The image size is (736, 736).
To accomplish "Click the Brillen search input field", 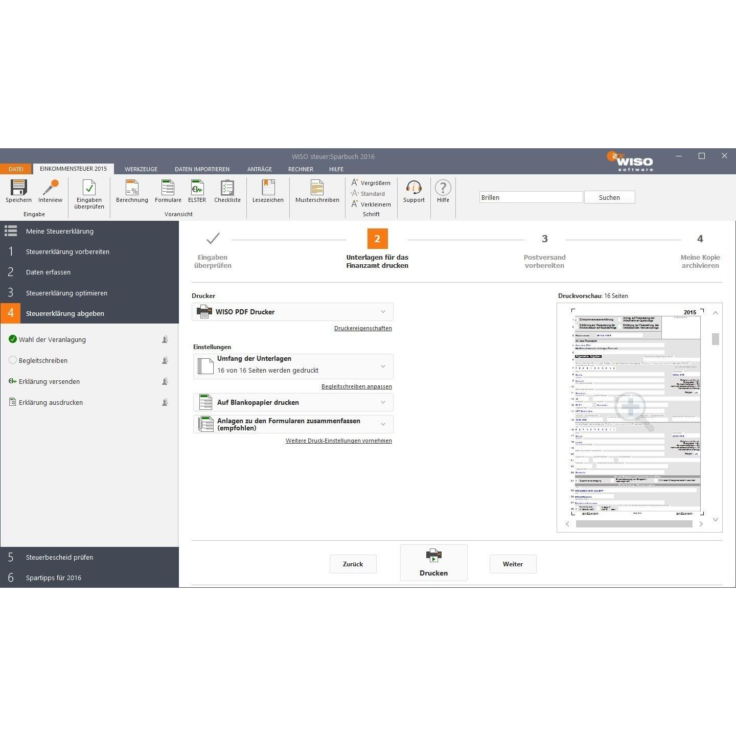I will 531,197.
